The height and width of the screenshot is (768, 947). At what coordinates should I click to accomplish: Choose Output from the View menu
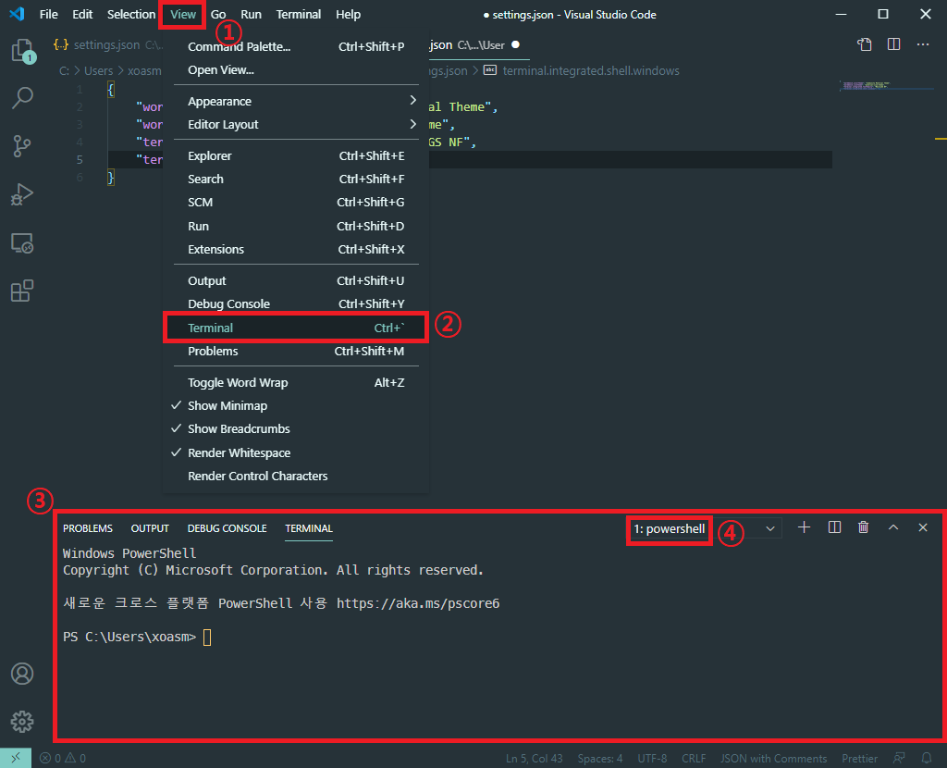296,281
